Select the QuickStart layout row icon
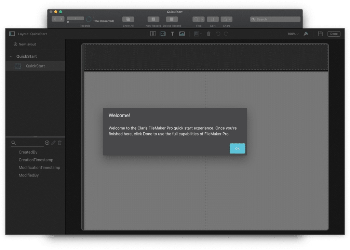 coord(18,66)
